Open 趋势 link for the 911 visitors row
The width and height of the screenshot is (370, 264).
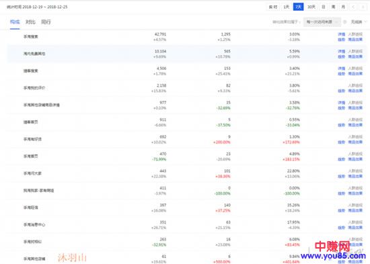pyautogui.click(x=342, y=125)
